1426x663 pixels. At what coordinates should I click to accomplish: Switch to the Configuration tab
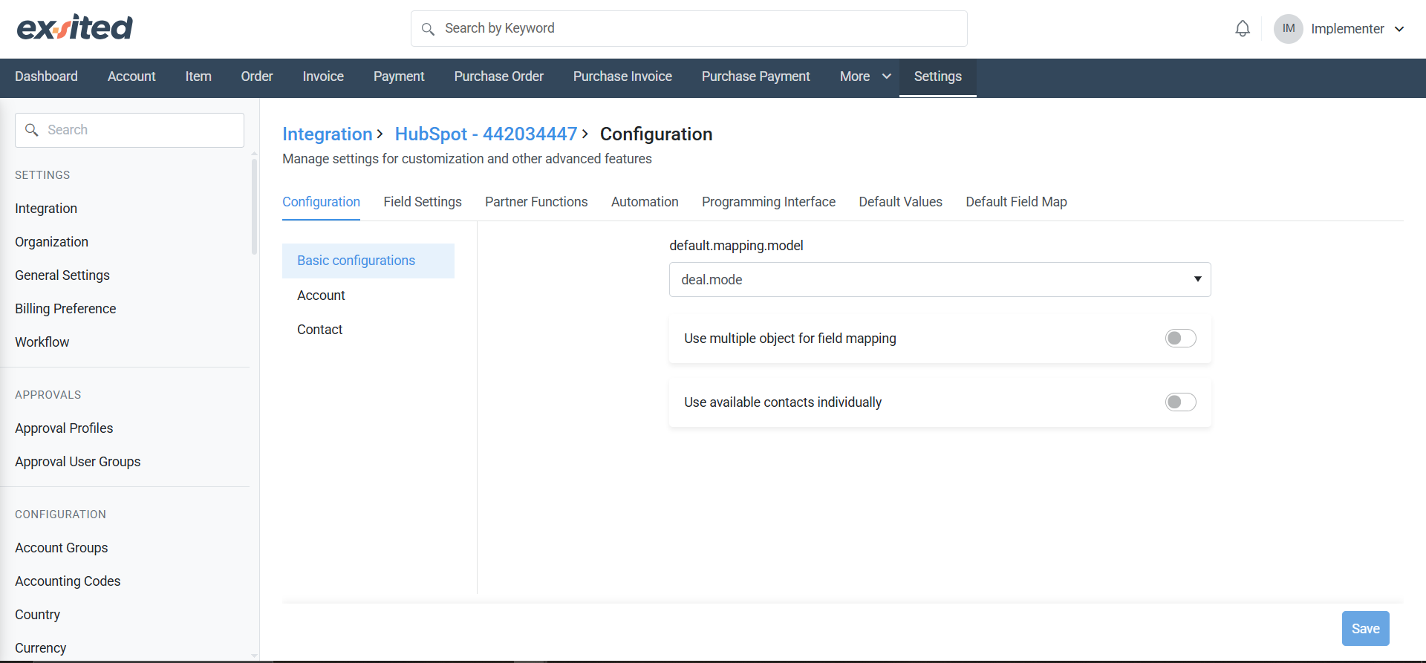click(x=321, y=203)
